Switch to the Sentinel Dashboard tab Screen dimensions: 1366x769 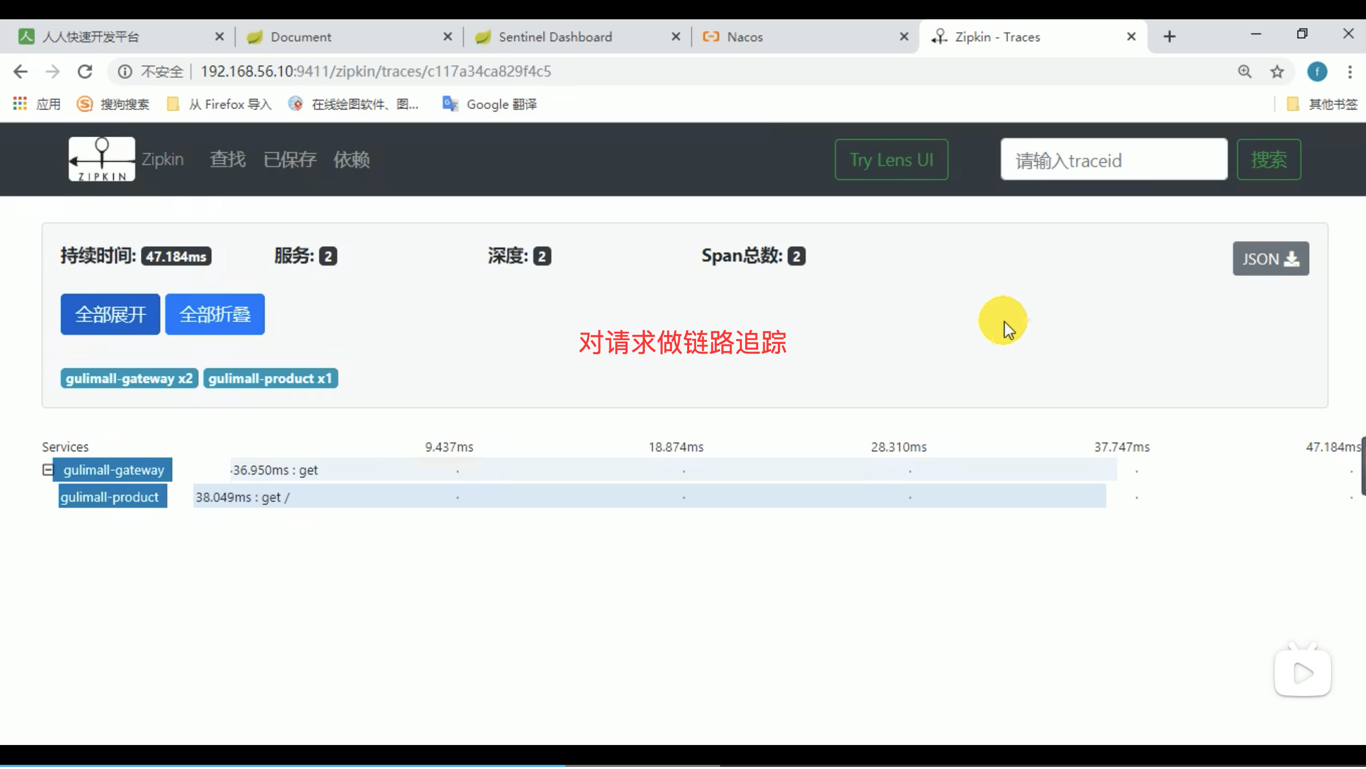pyautogui.click(x=555, y=37)
